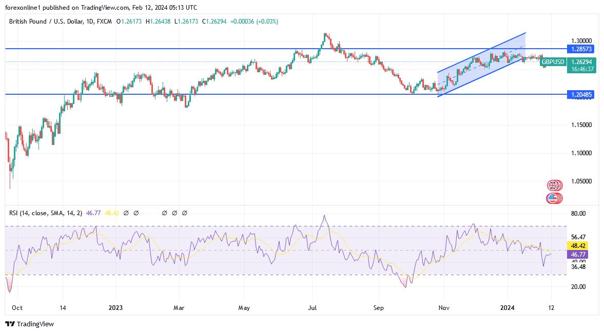This screenshot has height=333, width=604.
Task: Click the 1.10000 price axis label
Action: click(x=581, y=153)
